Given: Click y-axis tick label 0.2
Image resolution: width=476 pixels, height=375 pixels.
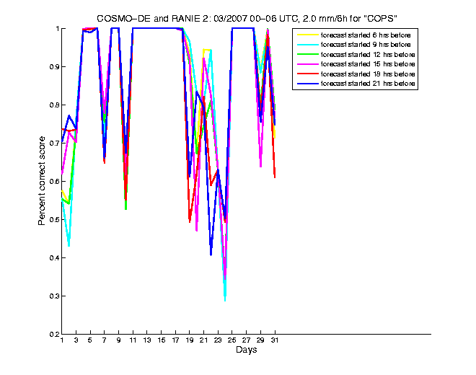Looking at the screenshot, I should click(54, 335).
